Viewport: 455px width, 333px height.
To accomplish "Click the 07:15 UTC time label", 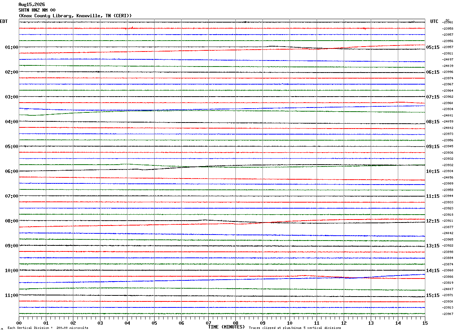I will point(432,97).
